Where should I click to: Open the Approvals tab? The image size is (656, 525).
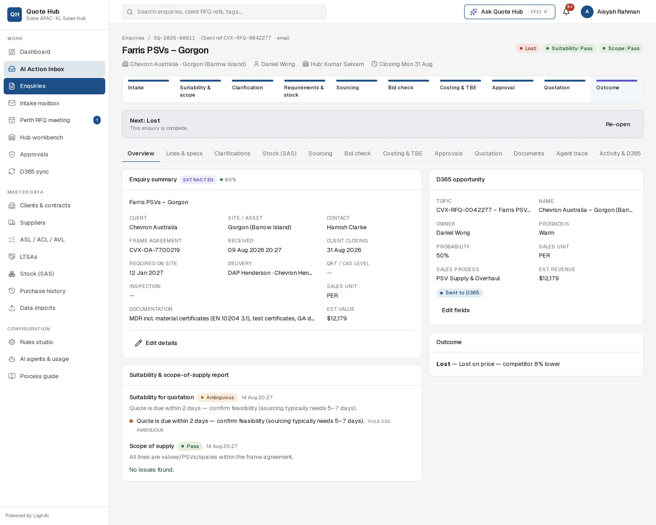click(x=449, y=154)
